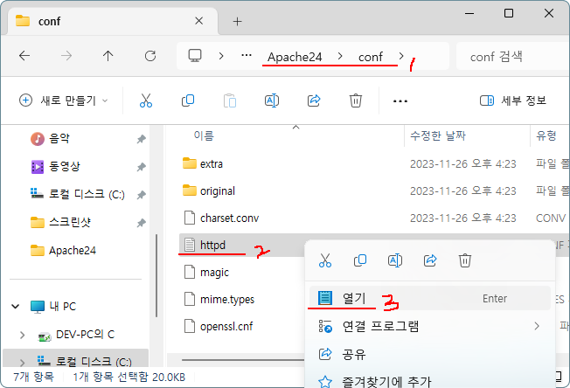Open a new tab with the plus button

(238, 22)
